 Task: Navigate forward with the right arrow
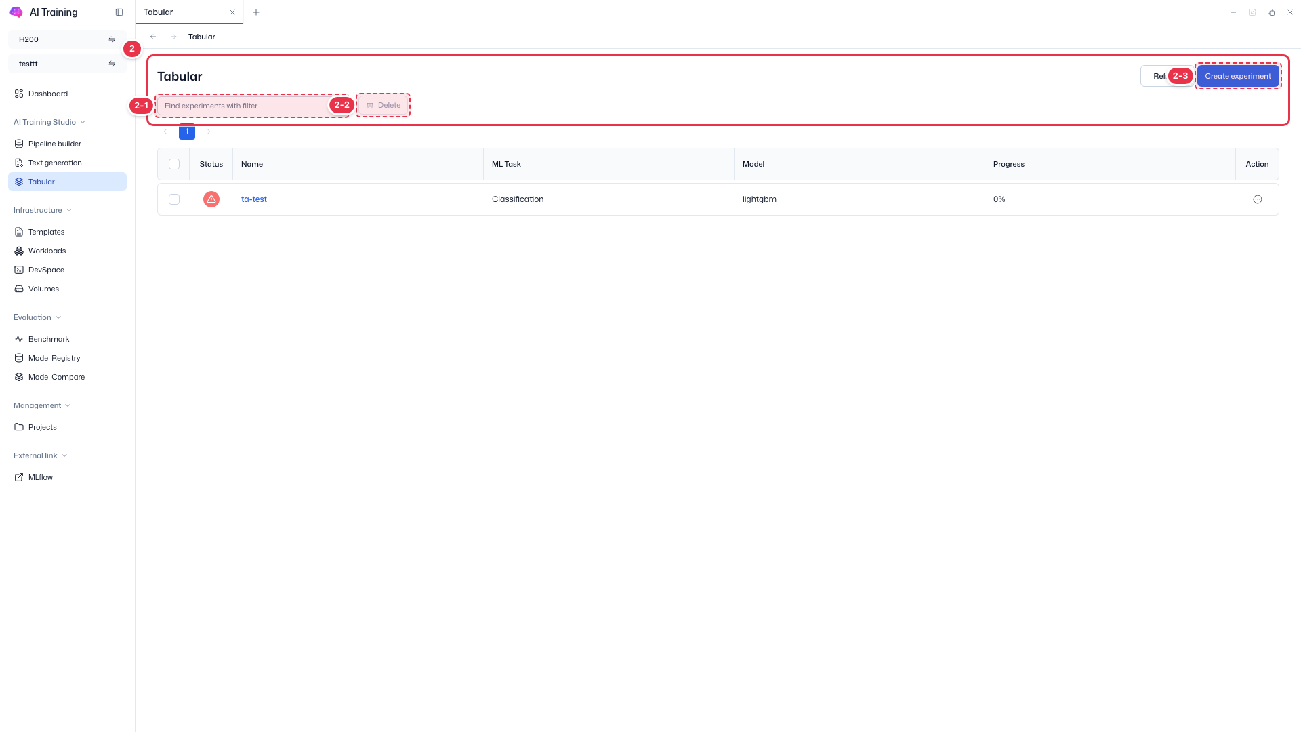[173, 37]
